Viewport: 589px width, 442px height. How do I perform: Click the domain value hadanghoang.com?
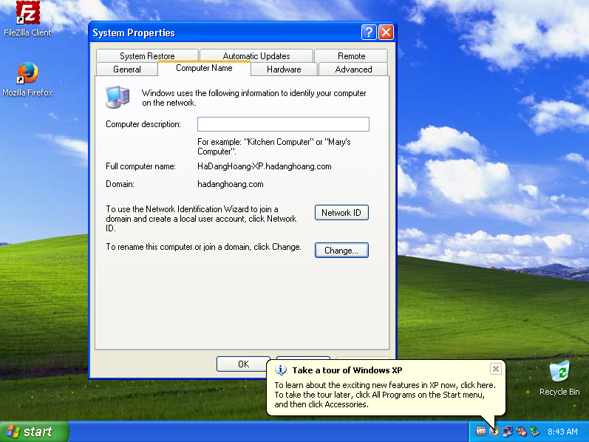(231, 184)
